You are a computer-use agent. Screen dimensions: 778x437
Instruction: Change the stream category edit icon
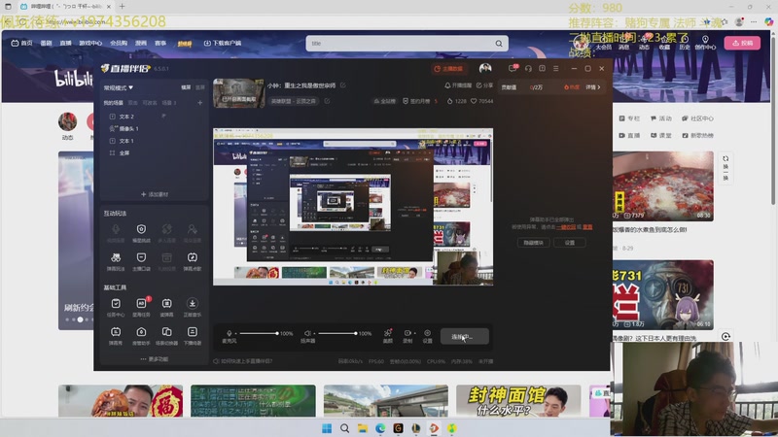pos(327,101)
